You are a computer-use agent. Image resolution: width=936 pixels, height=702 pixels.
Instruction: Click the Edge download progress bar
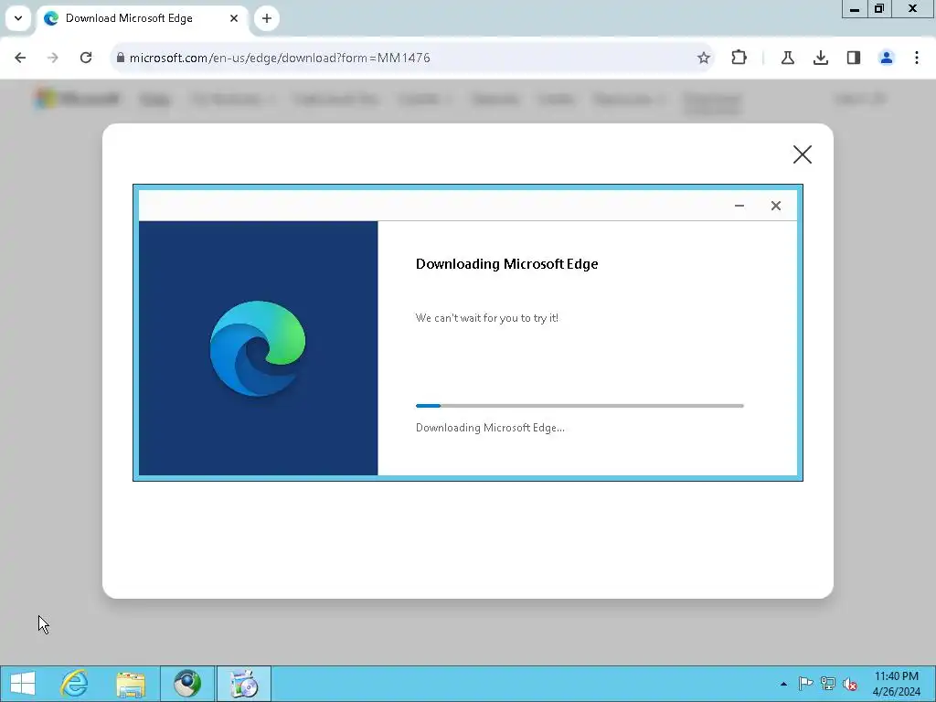tap(580, 406)
